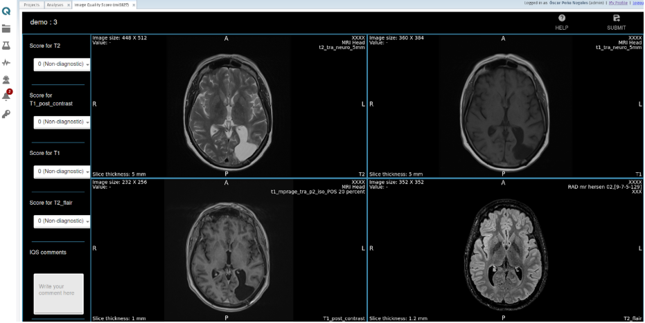Open the Score for T1 dropdown
Viewport: 645px width, 323px height.
(62, 172)
